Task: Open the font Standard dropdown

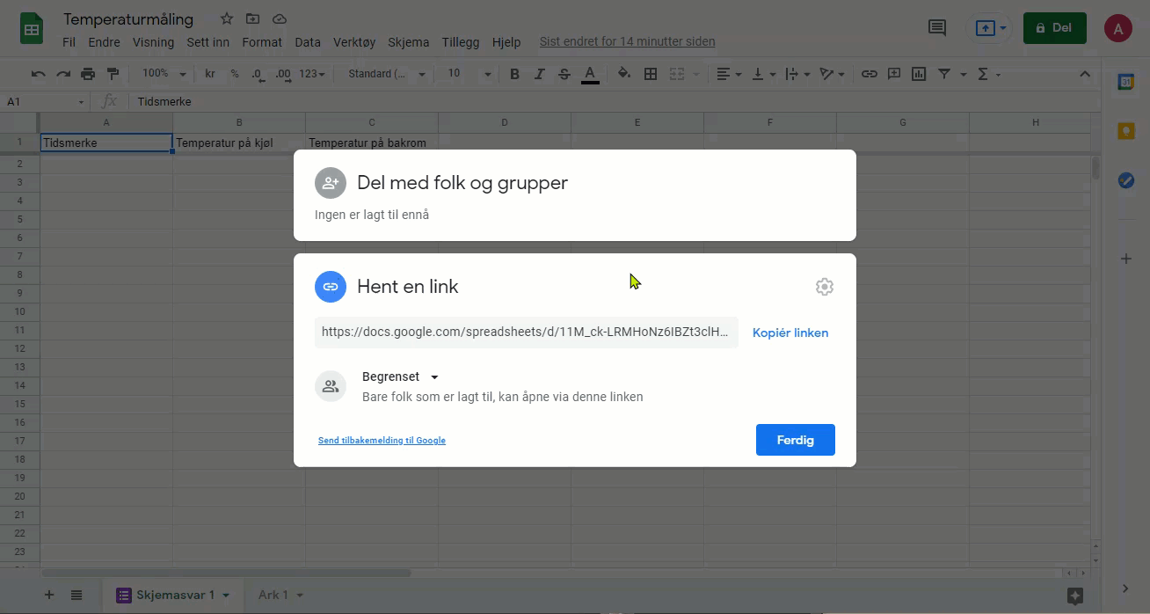Action: click(386, 74)
